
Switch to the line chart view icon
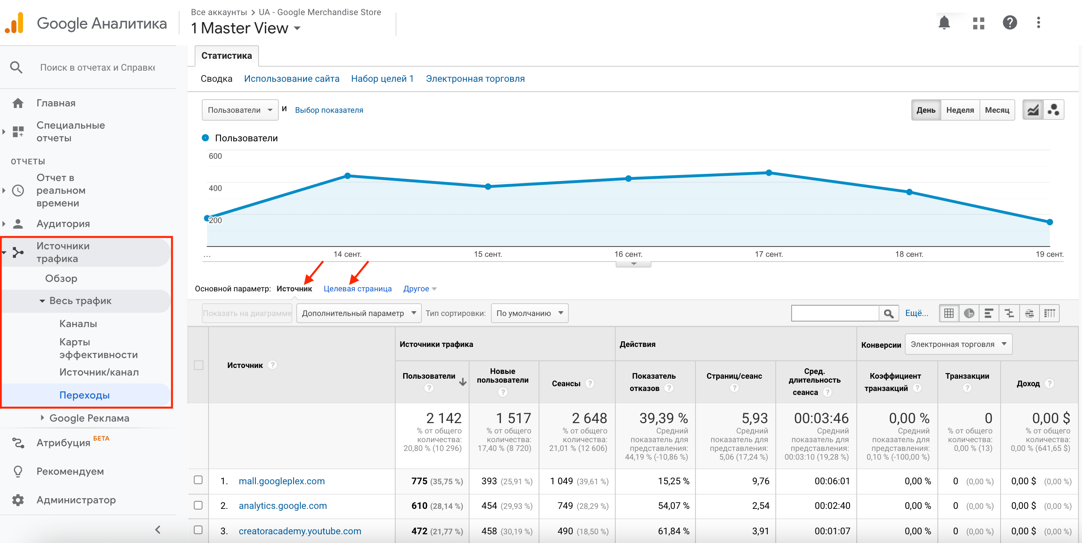pos(1033,110)
